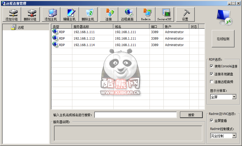Select the 添加主机 add host tool
The image size is (242, 146).
(x=51, y=14)
